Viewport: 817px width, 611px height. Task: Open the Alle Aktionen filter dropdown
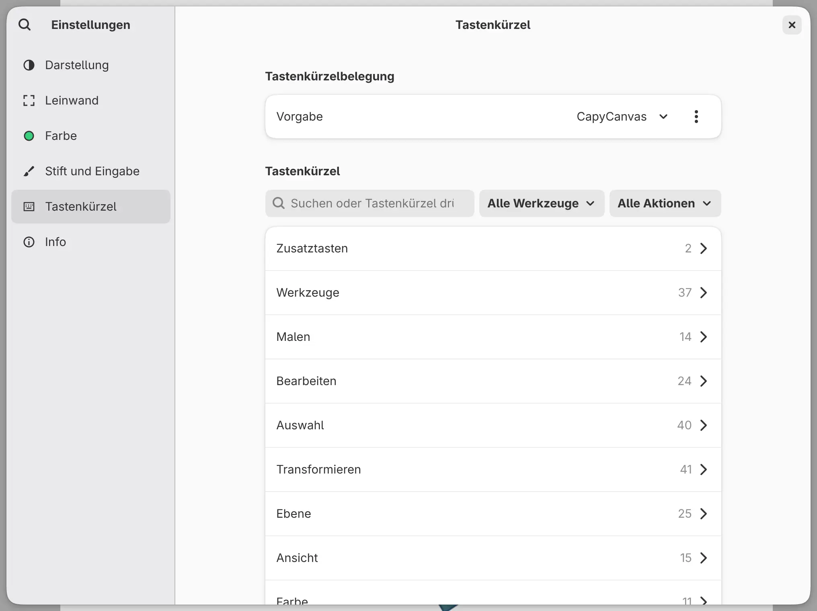[665, 203]
